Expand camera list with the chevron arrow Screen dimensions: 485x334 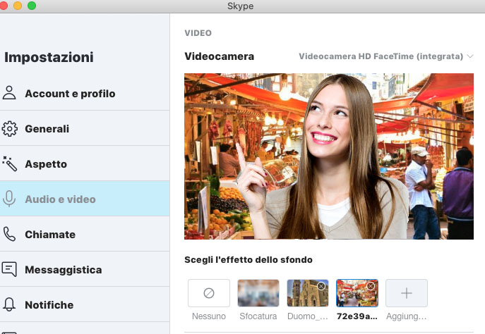(470, 56)
